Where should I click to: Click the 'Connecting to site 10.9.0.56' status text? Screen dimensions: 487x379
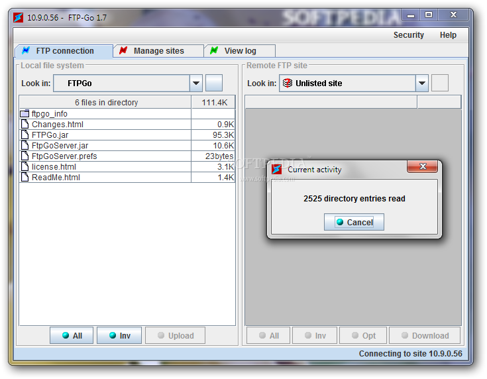410,354
